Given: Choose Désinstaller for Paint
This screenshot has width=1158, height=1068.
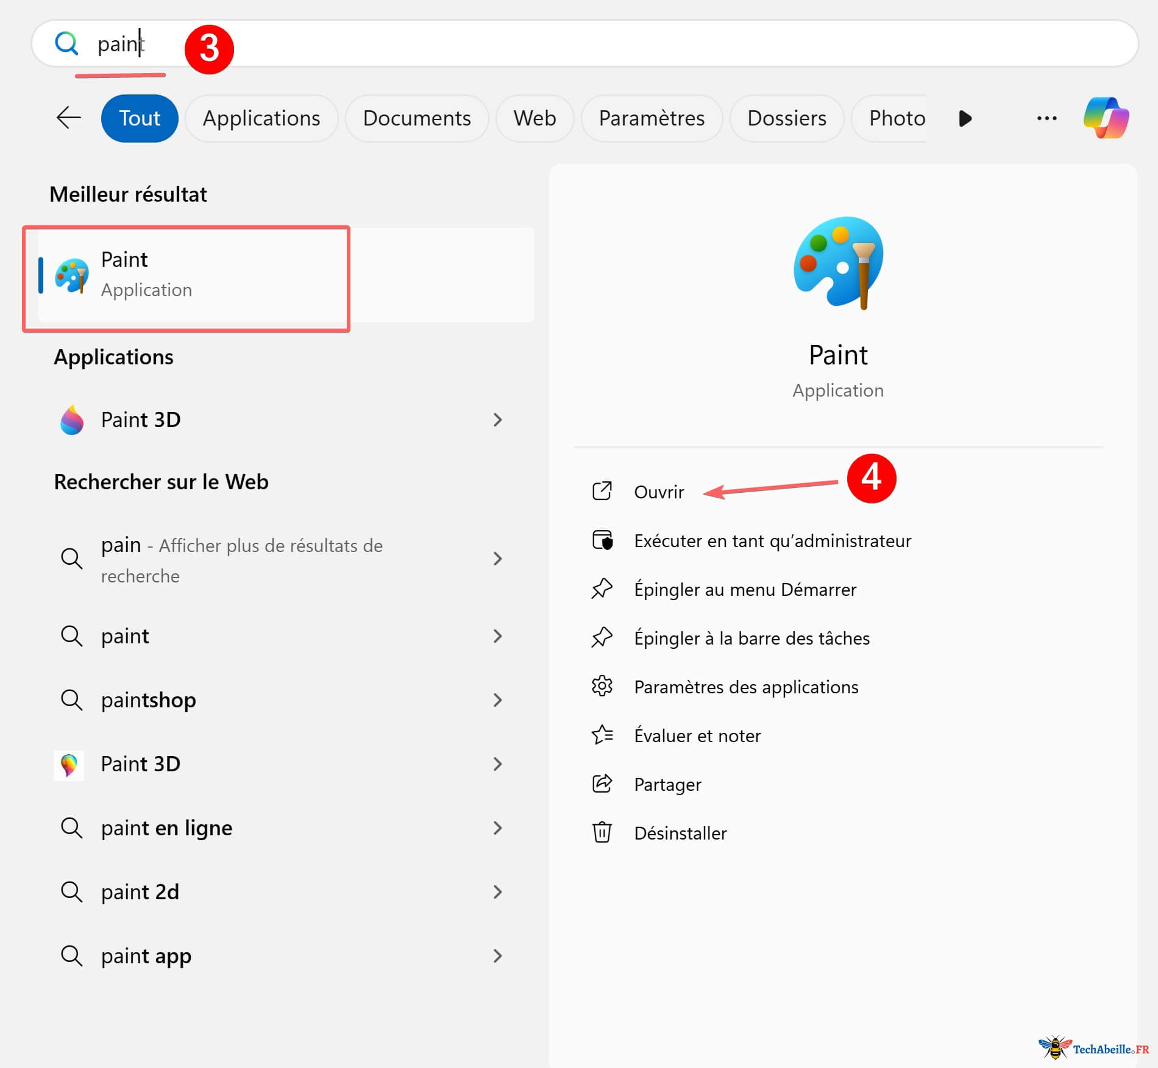Looking at the screenshot, I should [680, 833].
